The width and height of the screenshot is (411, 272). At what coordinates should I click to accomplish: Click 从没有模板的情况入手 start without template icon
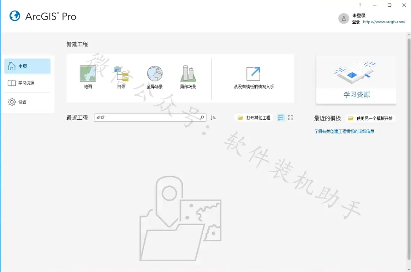(253, 74)
